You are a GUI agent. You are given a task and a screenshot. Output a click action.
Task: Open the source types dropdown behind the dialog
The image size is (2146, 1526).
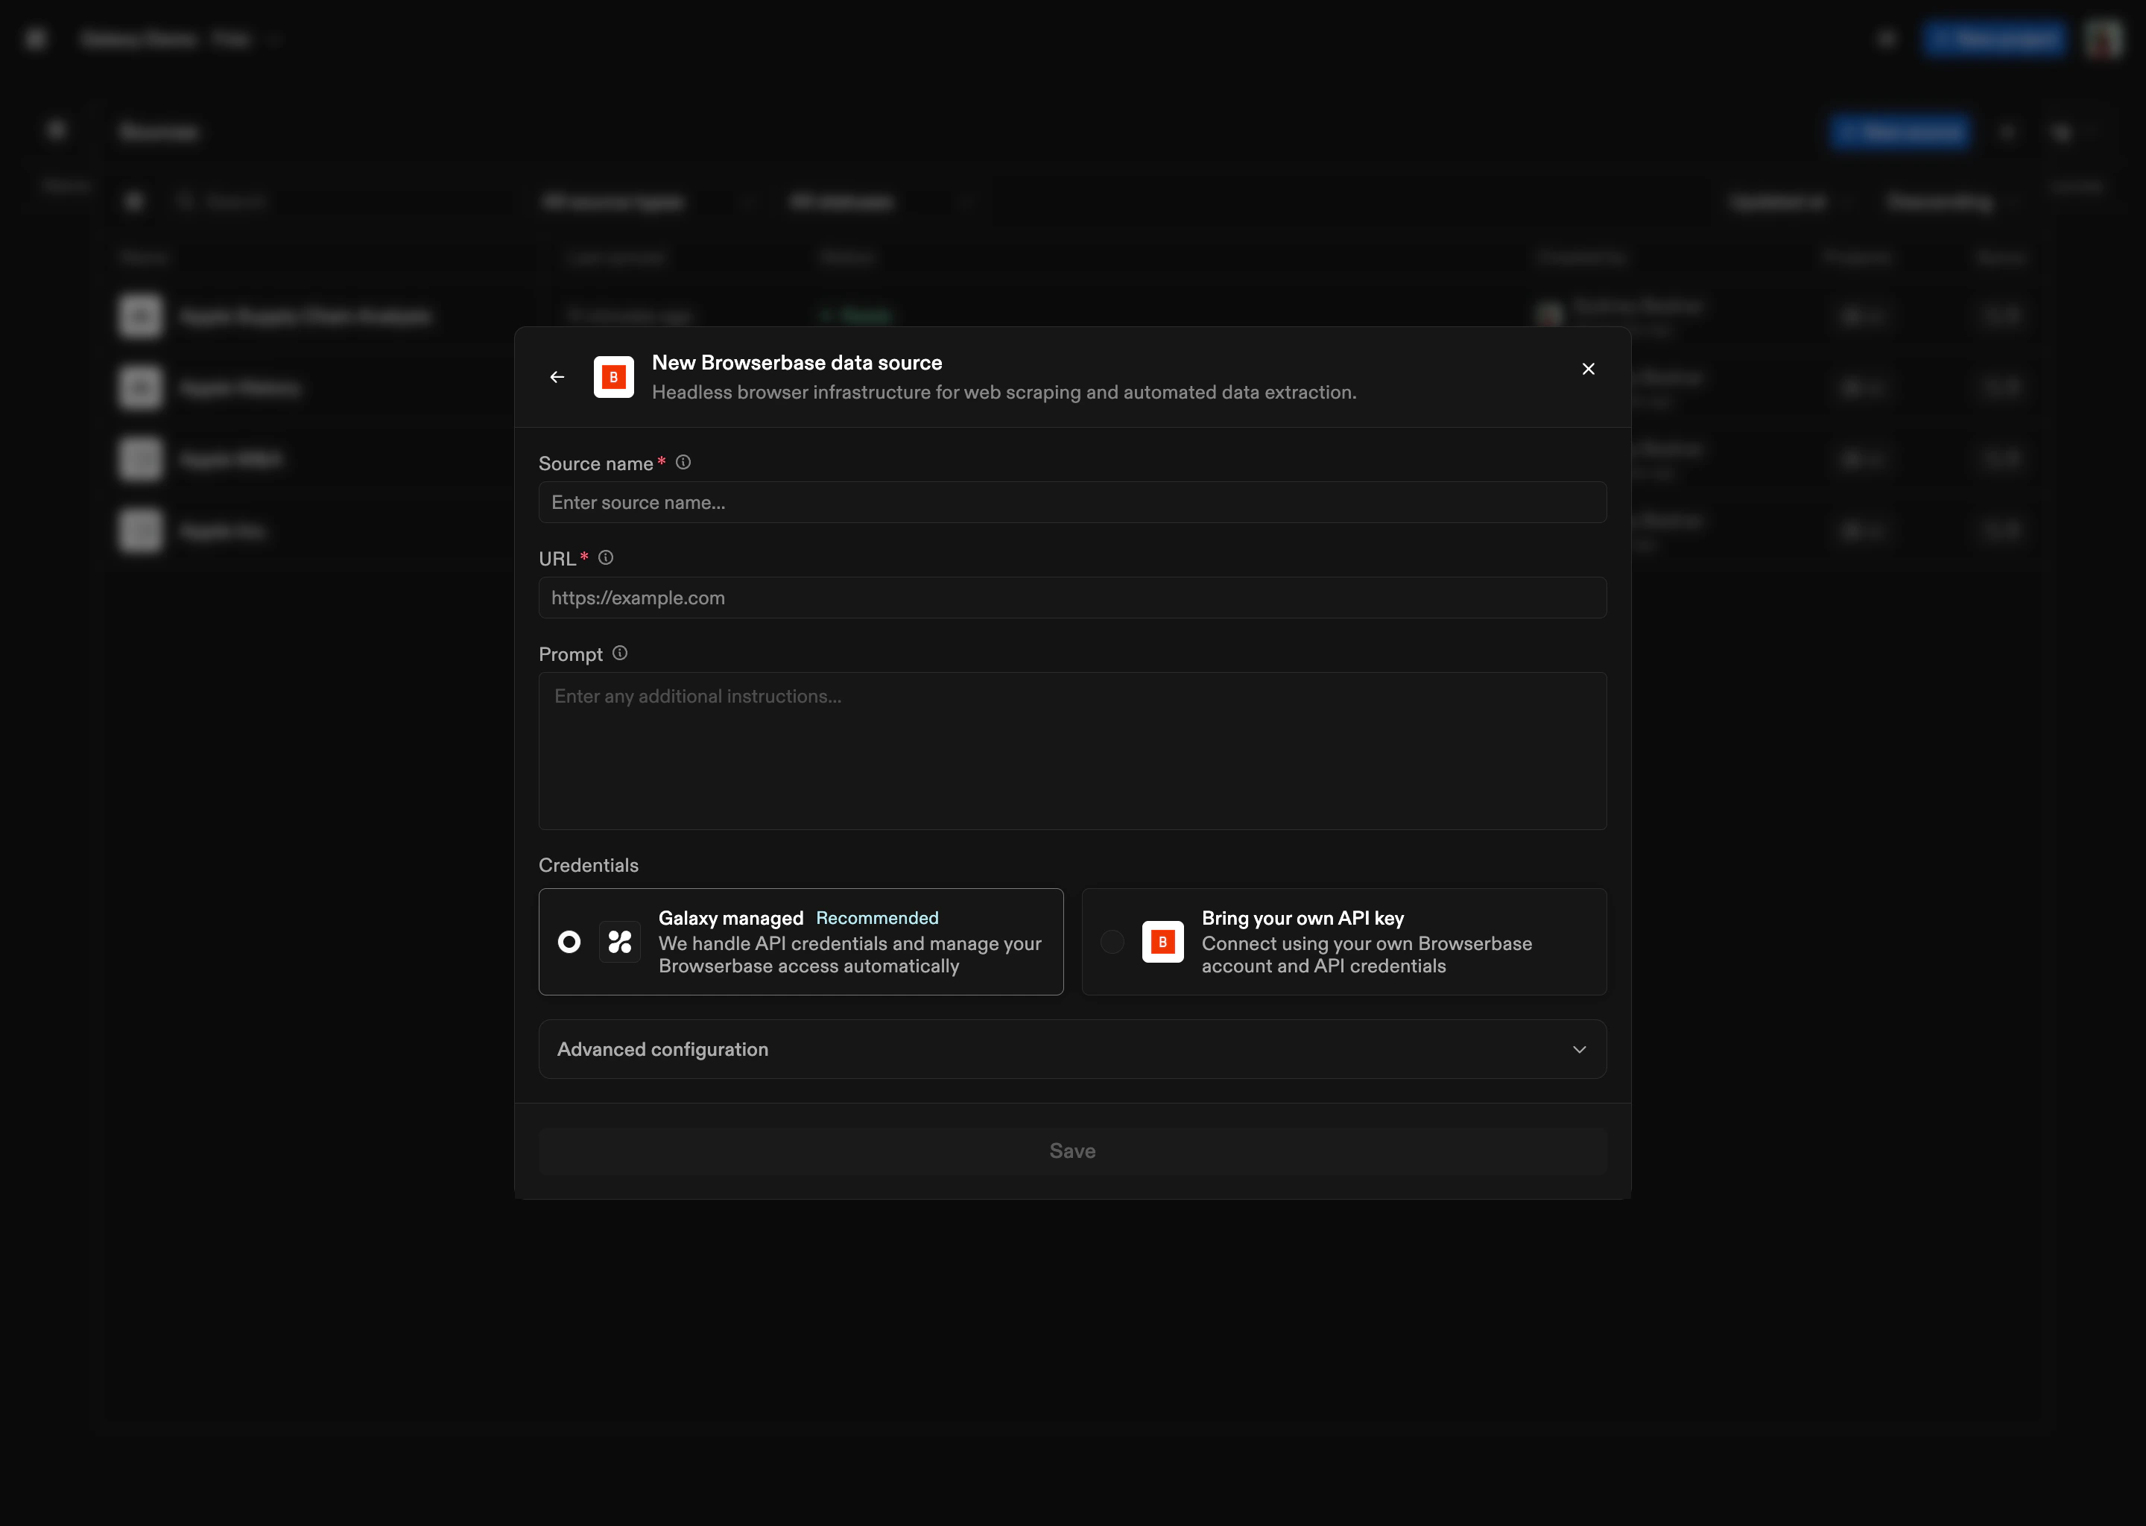tap(648, 201)
